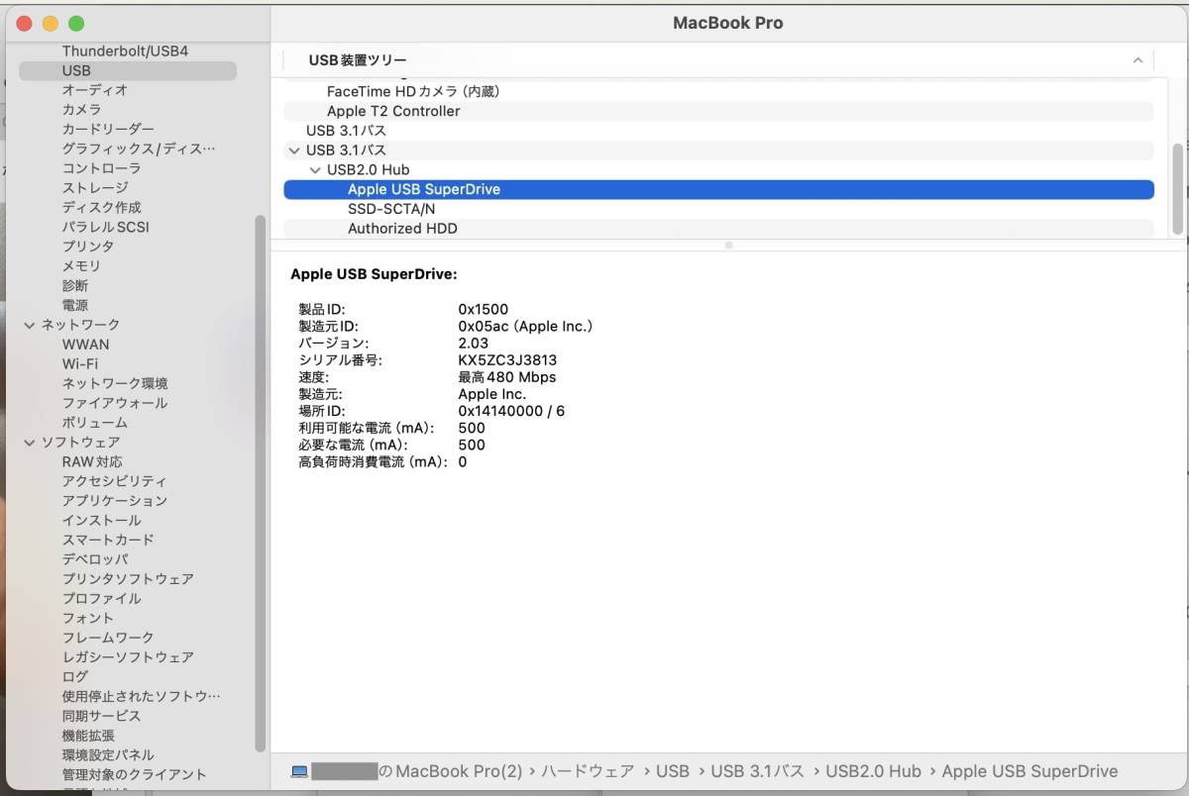Open ログ in the sidebar
Screen dimensions: 1189x796
pyautogui.click(x=74, y=677)
